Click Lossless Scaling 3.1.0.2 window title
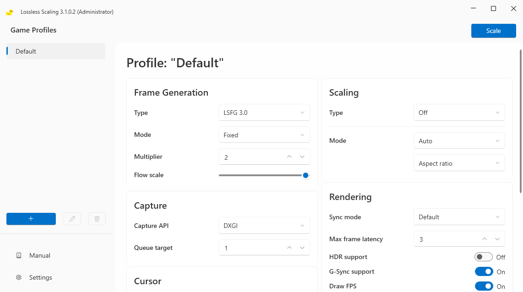The width and height of the screenshot is (523, 292). point(67,12)
